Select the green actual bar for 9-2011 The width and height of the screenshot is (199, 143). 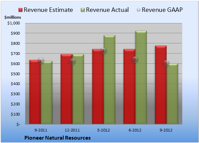47,93
